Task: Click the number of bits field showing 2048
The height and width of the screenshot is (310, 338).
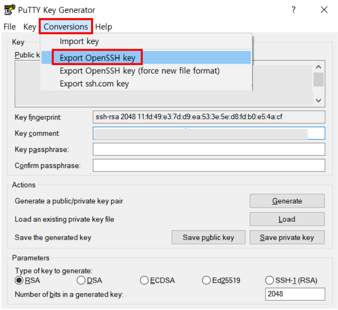Action: point(295,294)
